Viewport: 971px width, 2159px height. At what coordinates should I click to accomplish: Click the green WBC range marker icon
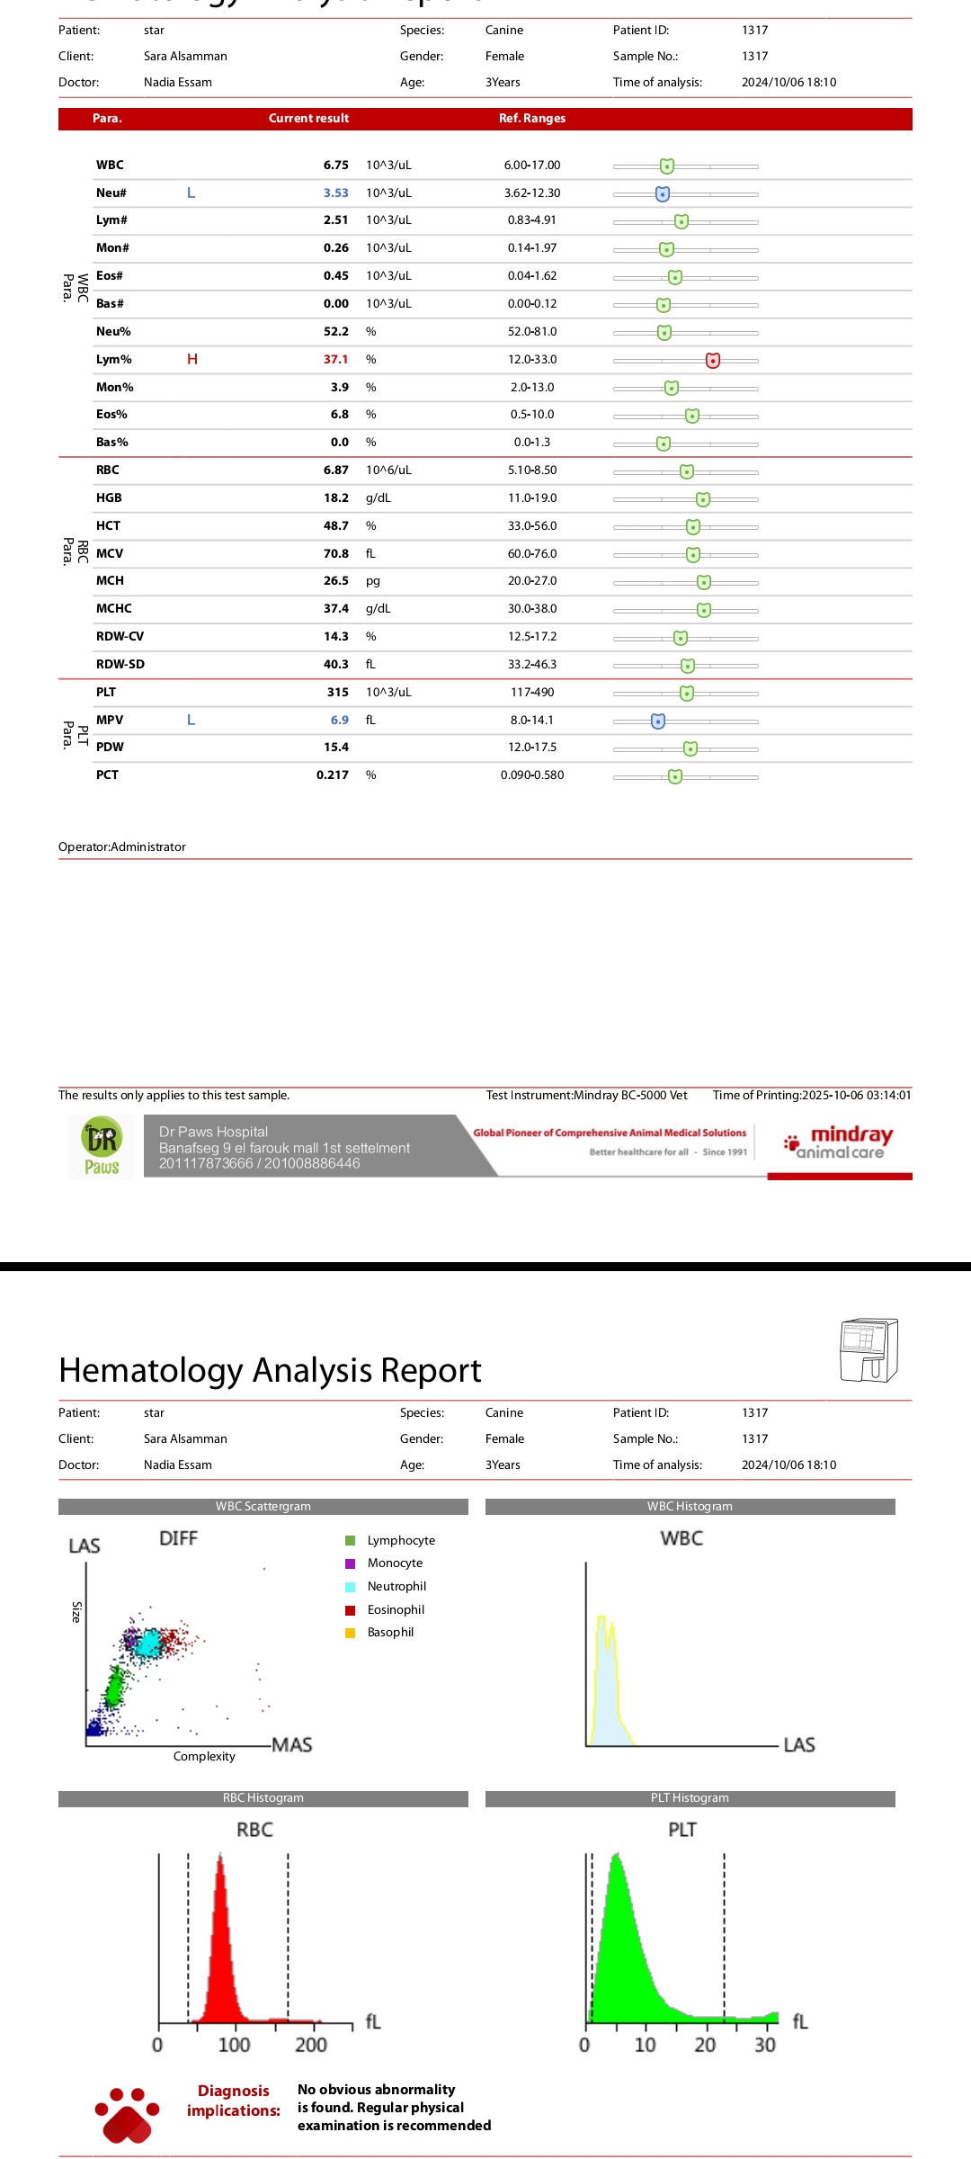tap(667, 166)
